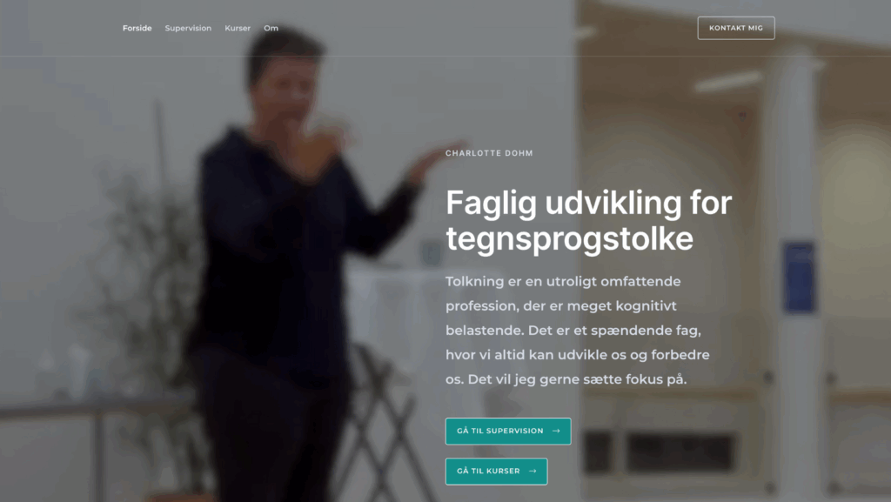Click the arrow icon in GÅ TIL SUPERVISION
Screen dimensions: 891x502
pos(556,431)
